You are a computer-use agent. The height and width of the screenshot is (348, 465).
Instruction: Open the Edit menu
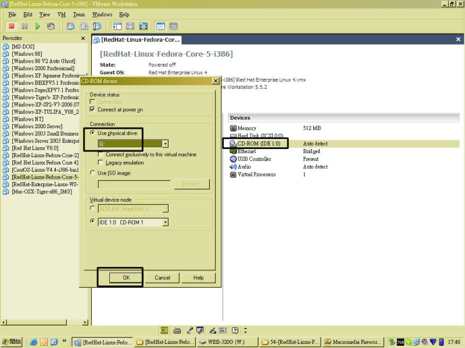click(x=28, y=14)
